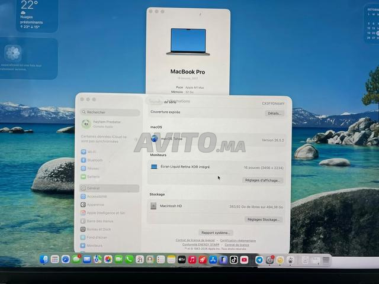Click the Détails… coverage button
Screen dimensions: 379x284
click(x=274, y=113)
